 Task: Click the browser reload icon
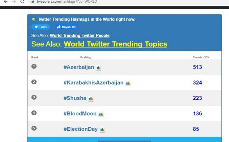pyautogui.click(x=22, y=2)
